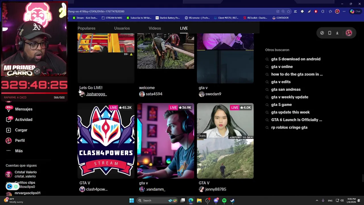
Task: Open the STREAM & MAS bookmark folder
Action: [x=112, y=18]
